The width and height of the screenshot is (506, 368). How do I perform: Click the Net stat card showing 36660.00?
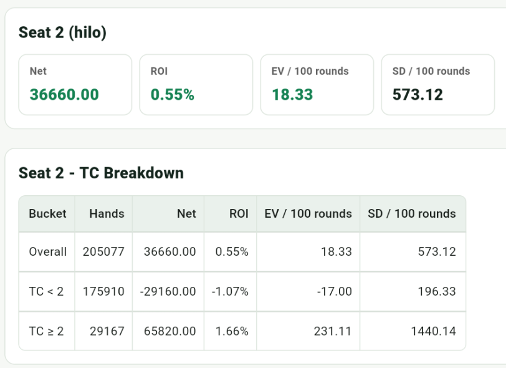[x=75, y=85]
